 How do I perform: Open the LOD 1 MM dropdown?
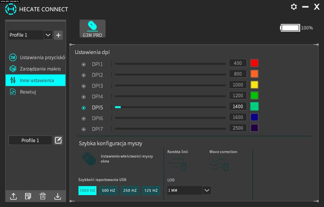[x=207, y=190]
